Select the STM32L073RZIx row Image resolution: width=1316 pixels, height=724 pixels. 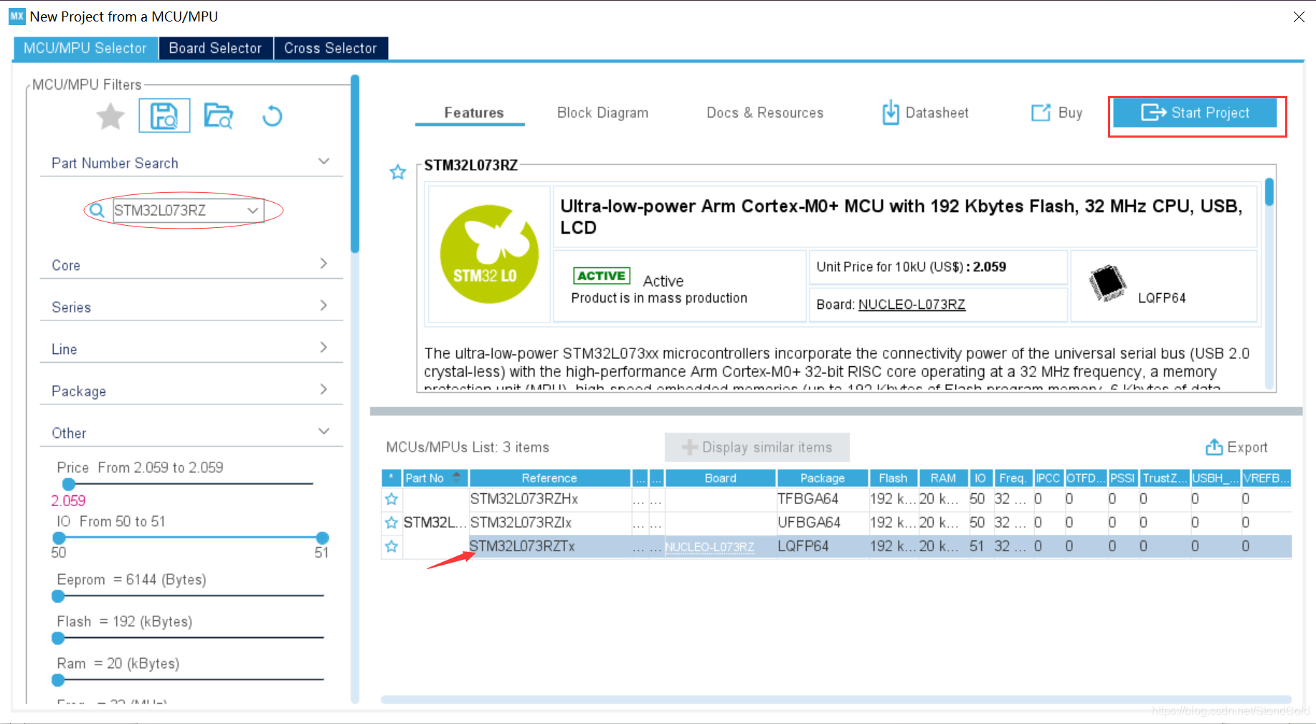click(836, 523)
